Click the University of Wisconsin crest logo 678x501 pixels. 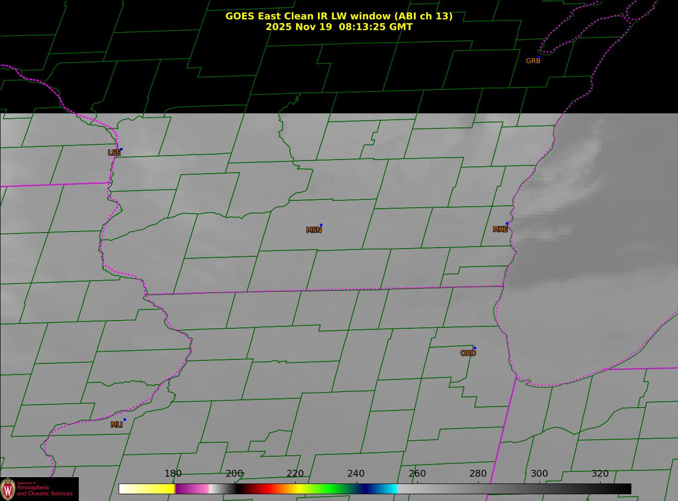8,489
